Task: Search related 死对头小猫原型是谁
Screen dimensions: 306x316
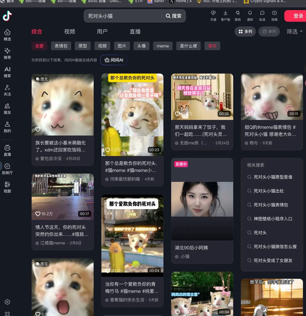Action: pos(273,177)
